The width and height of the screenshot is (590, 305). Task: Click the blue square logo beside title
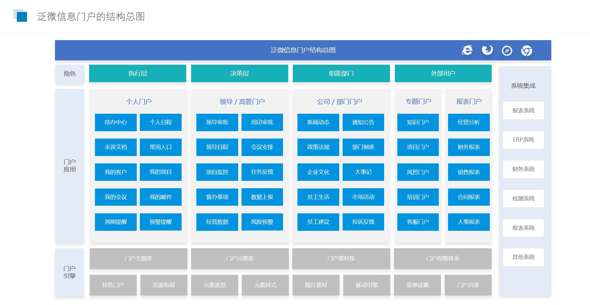click(21, 16)
